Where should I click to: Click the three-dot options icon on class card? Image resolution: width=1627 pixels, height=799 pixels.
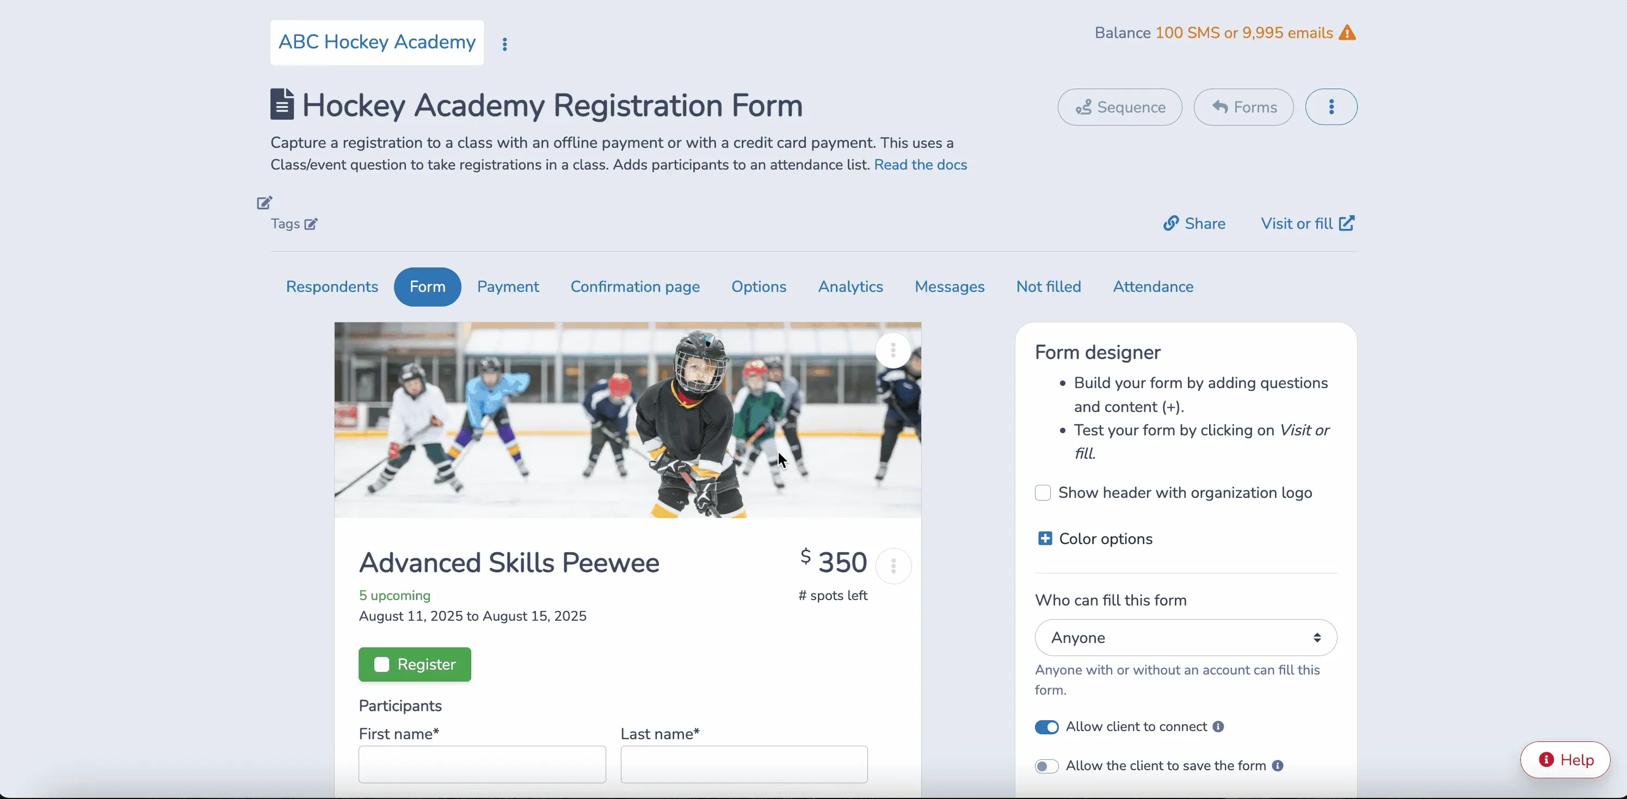(x=892, y=566)
